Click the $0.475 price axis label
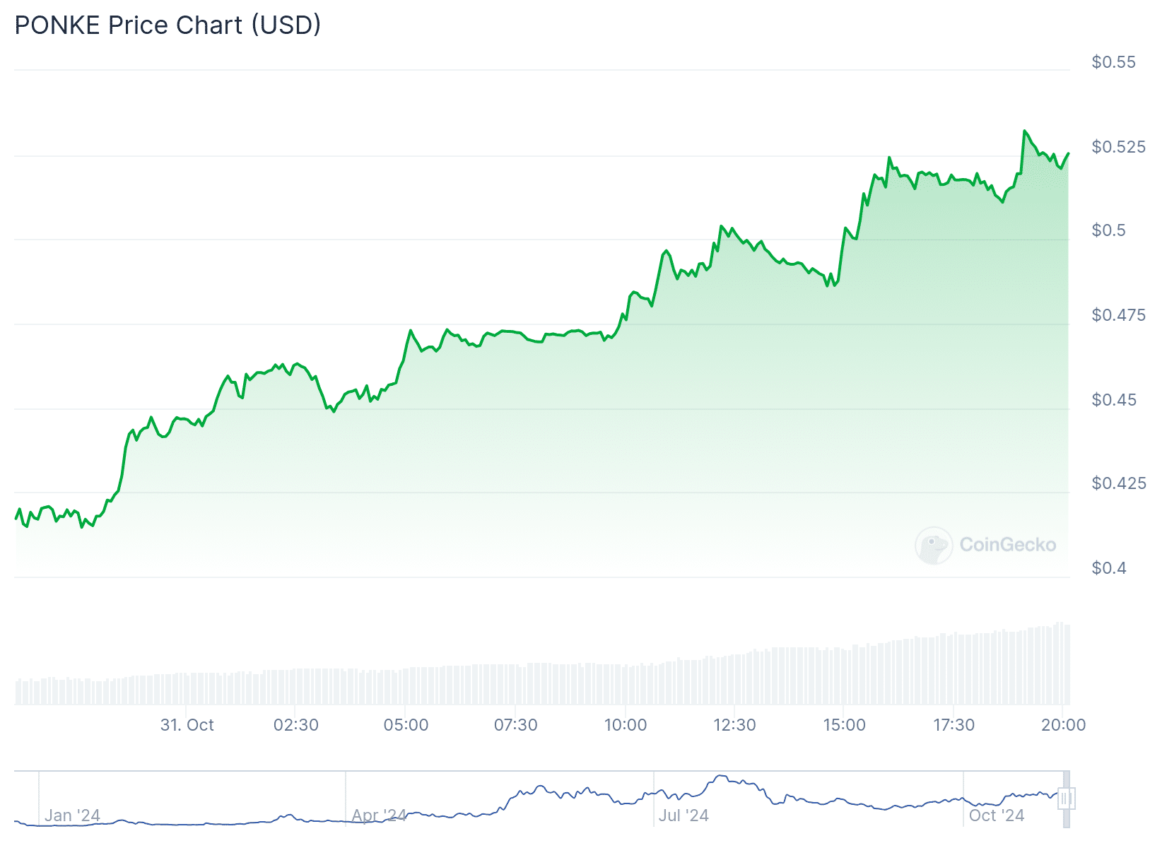 (1118, 315)
